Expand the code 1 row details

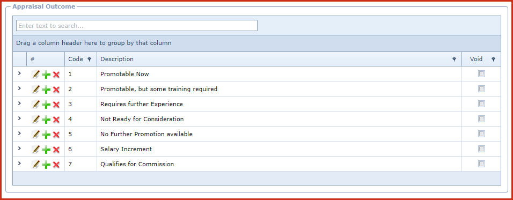click(19, 73)
